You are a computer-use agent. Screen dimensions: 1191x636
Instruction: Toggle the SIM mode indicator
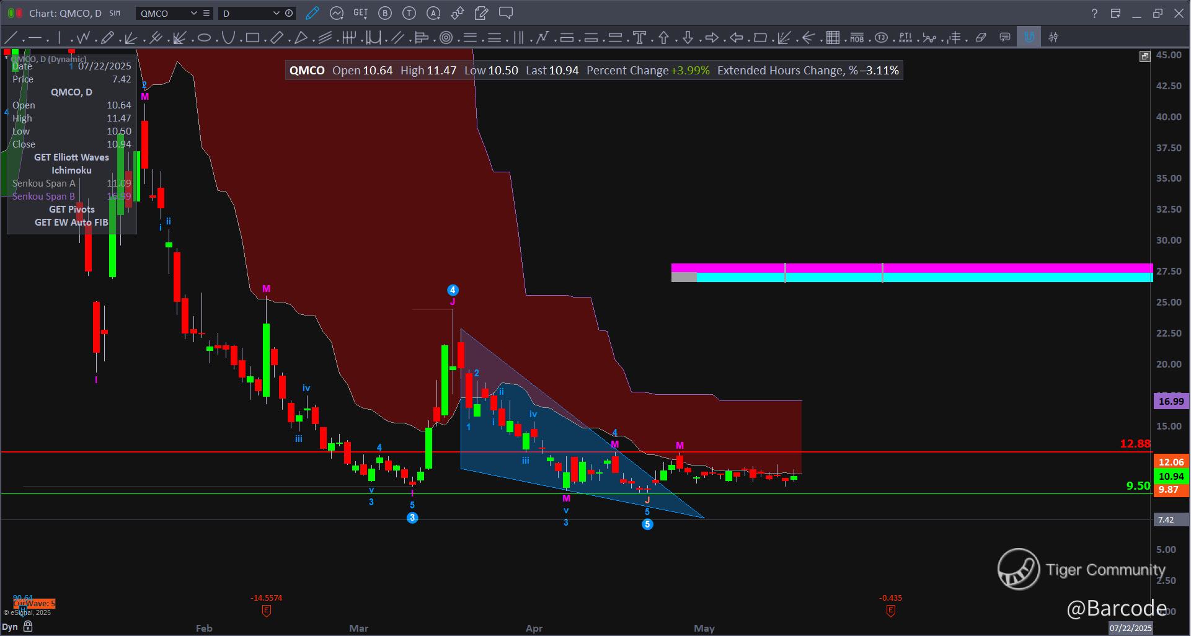pyautogui.click(x=115, y=13)
